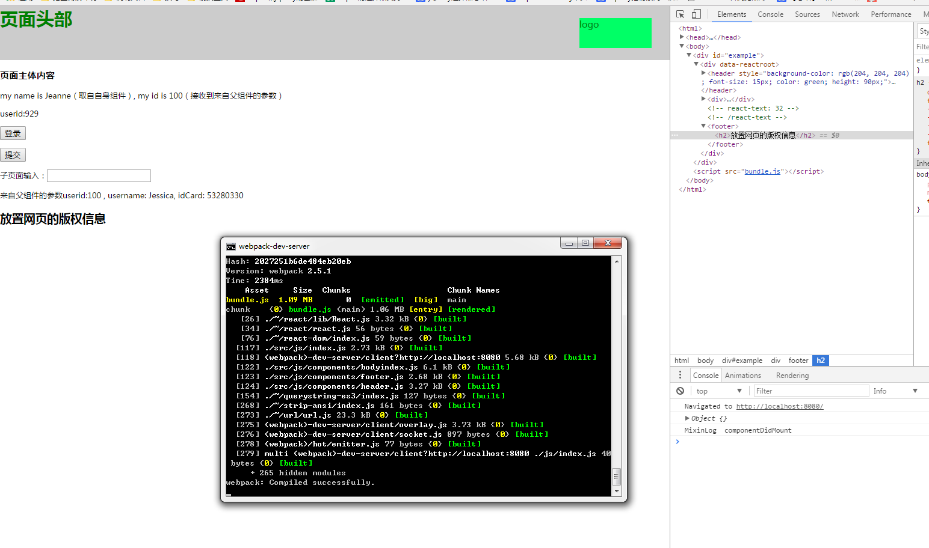Open the http://localhost:8080/ console link

pyautogui.click(x=780, y=406)
